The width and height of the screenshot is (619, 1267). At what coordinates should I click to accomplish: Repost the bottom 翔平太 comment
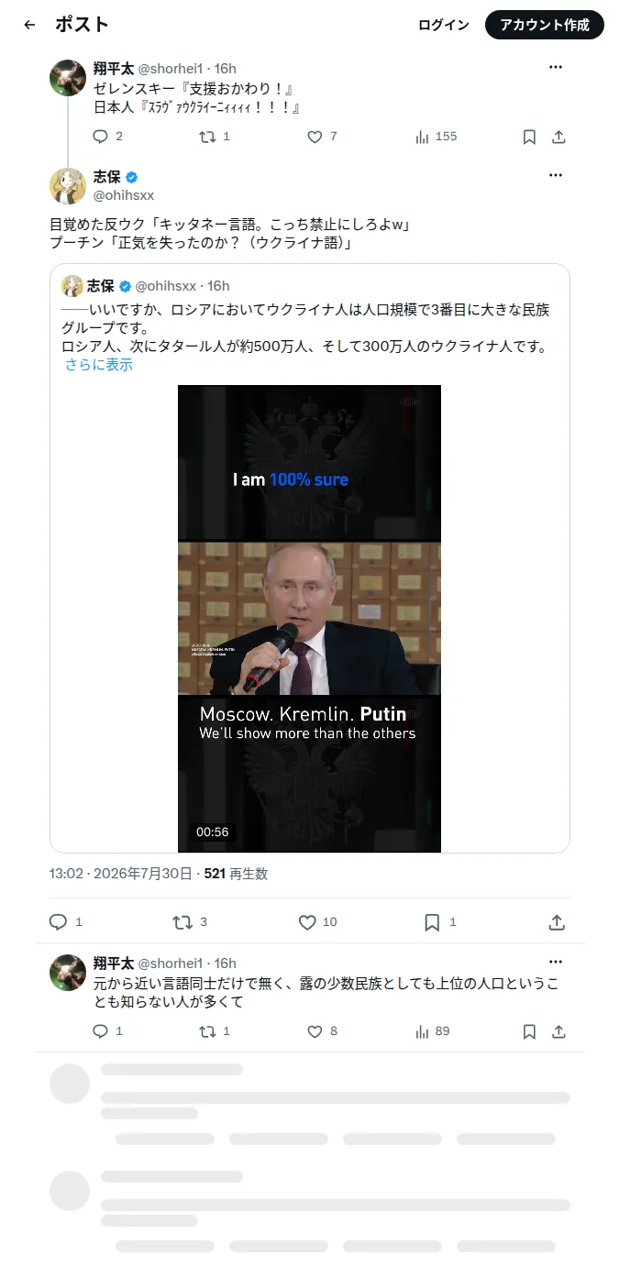[208, 1031]
